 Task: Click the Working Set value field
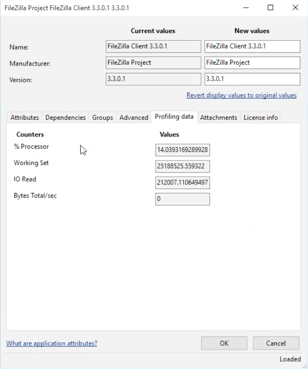click(x=183, y=166)
